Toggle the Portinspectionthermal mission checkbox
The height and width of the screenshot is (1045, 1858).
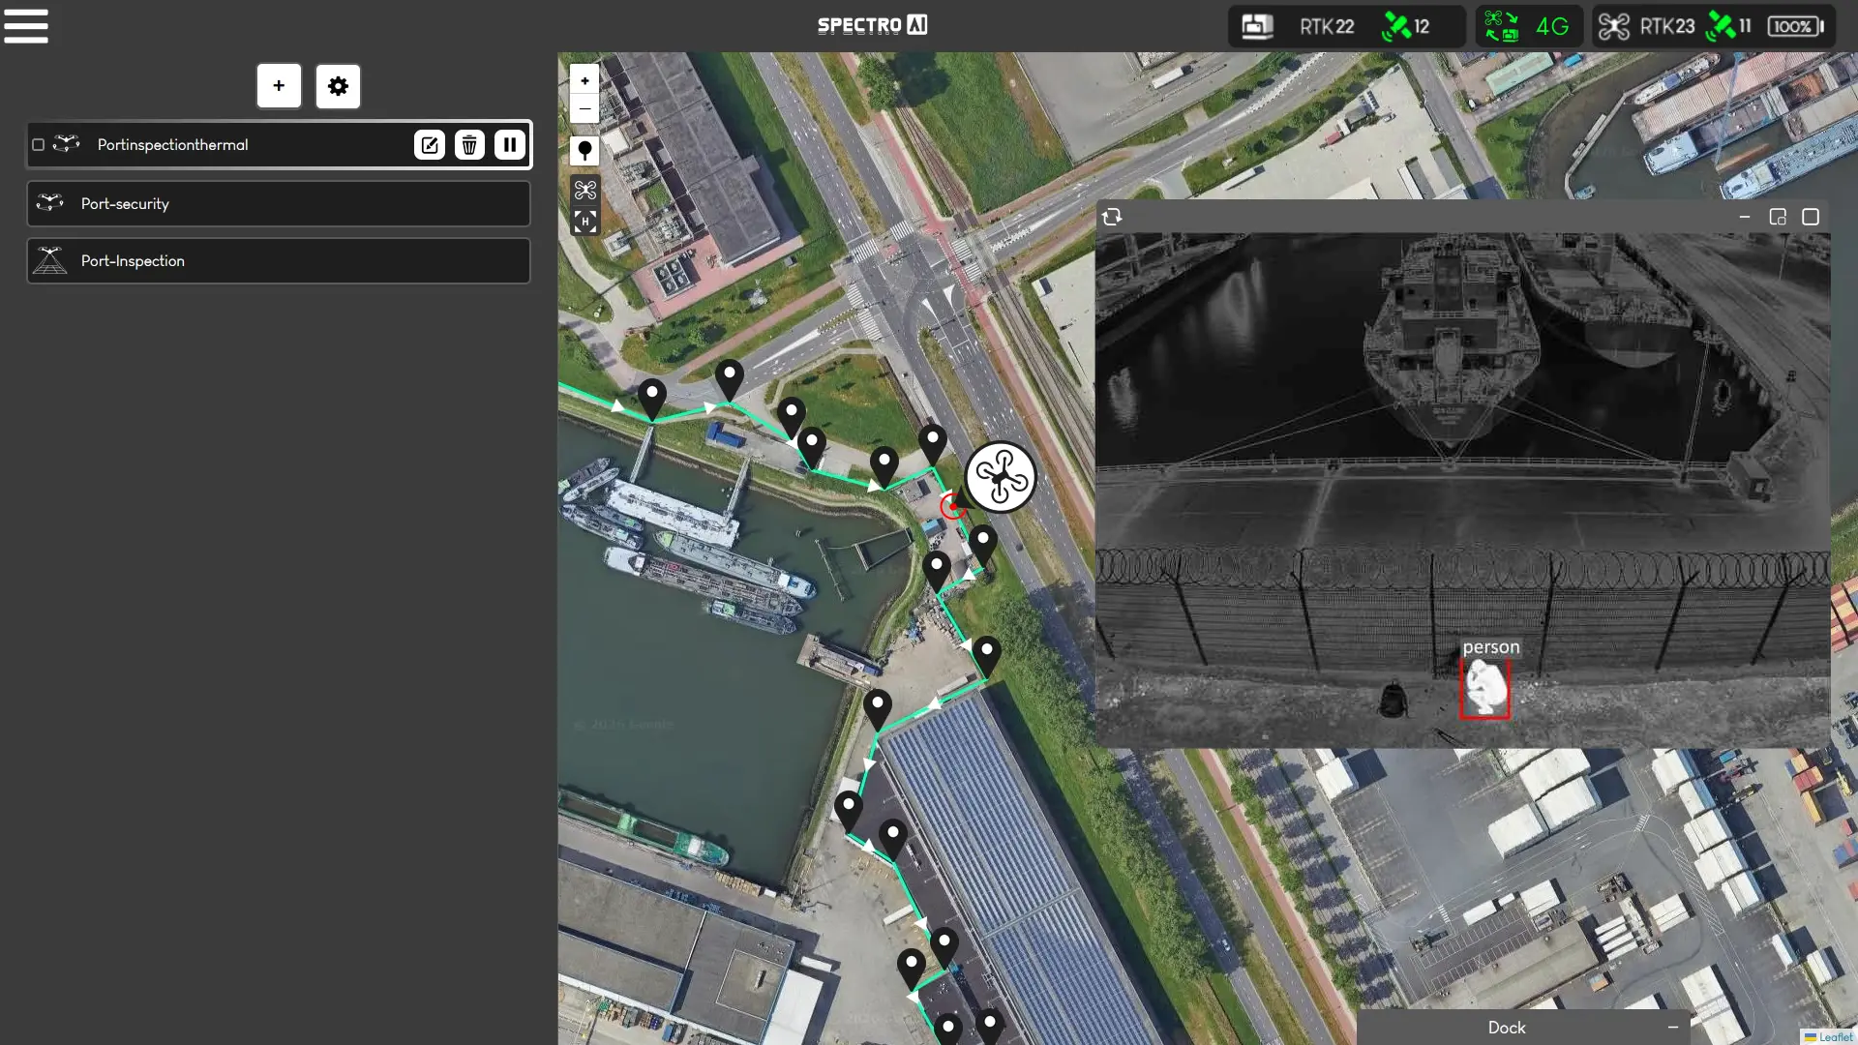click(x=38, y=144)
